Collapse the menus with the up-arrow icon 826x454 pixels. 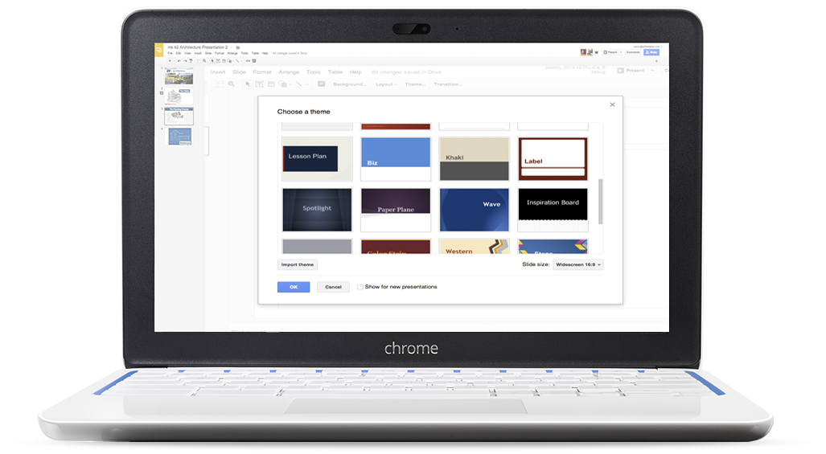point(656,61)
